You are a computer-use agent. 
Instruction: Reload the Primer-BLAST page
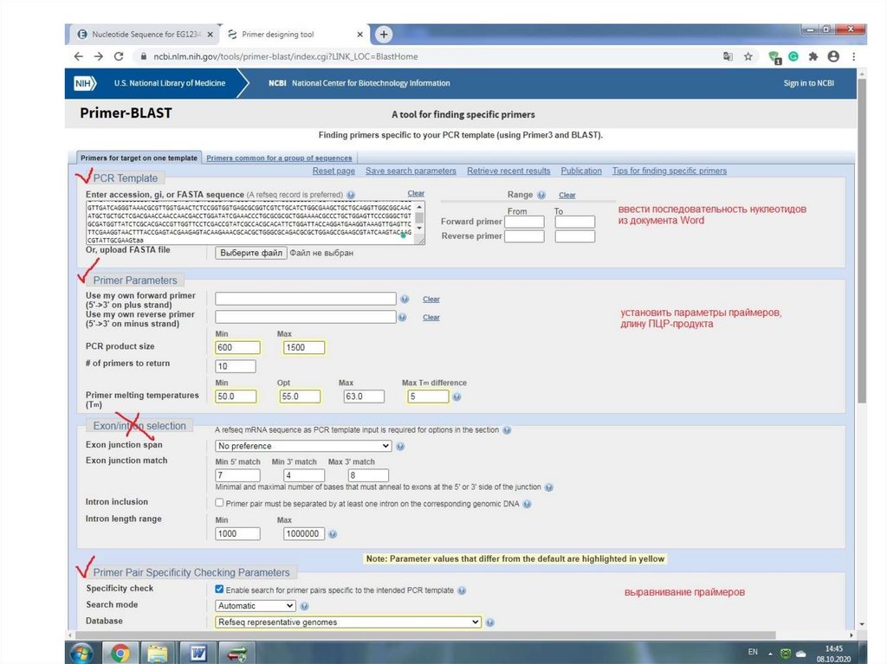118,56
